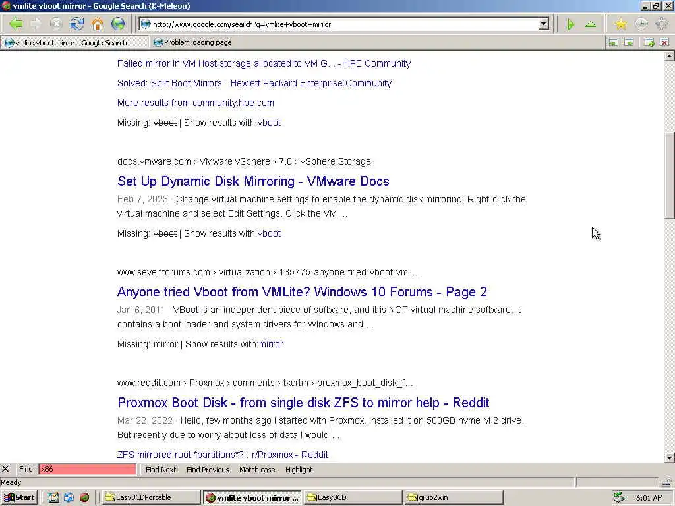Open 'Set Up Dynamic Disk Mirroring - VMware Docs'
The width and height of the screenshot is (675, 506).
(x=253, y=181)
